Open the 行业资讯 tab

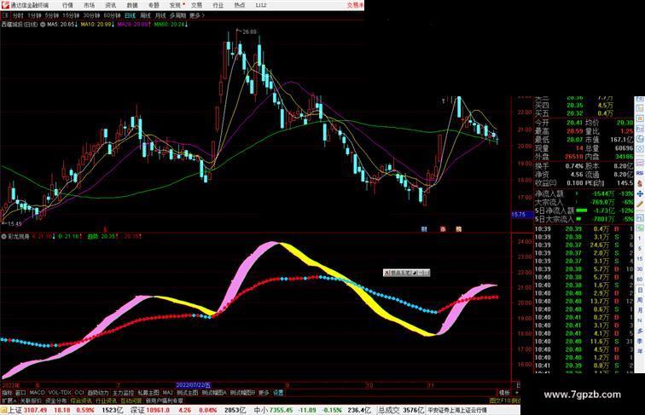[x=106, y=401]
